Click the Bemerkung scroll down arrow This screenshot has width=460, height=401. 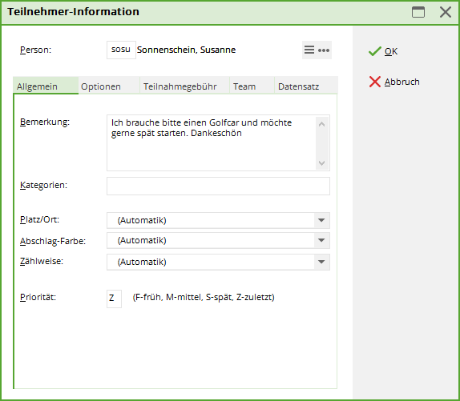click(321, 162)
